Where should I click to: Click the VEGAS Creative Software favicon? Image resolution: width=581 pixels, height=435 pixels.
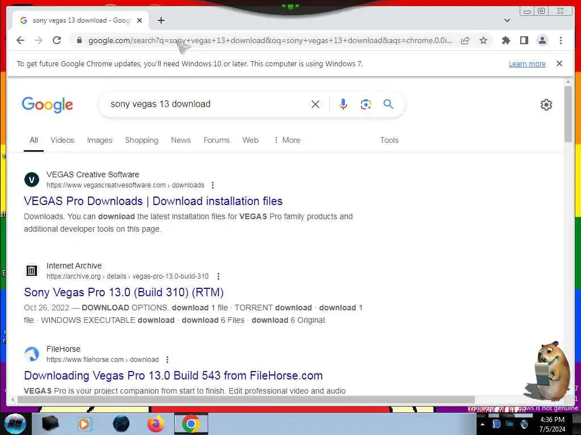32,180
